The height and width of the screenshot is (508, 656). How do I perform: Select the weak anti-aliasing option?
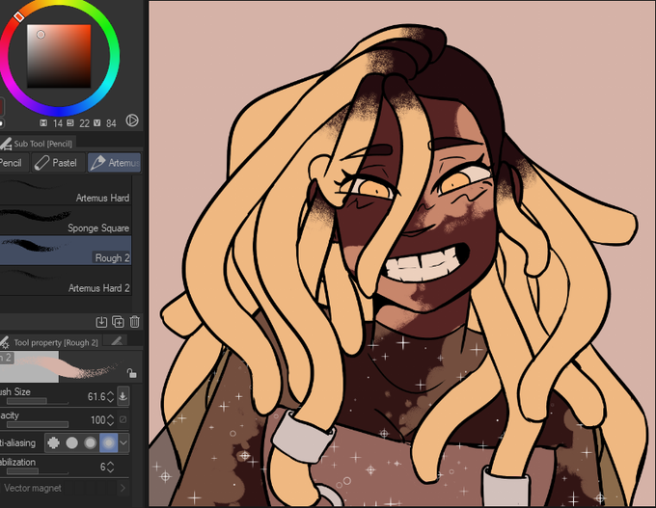72,442
